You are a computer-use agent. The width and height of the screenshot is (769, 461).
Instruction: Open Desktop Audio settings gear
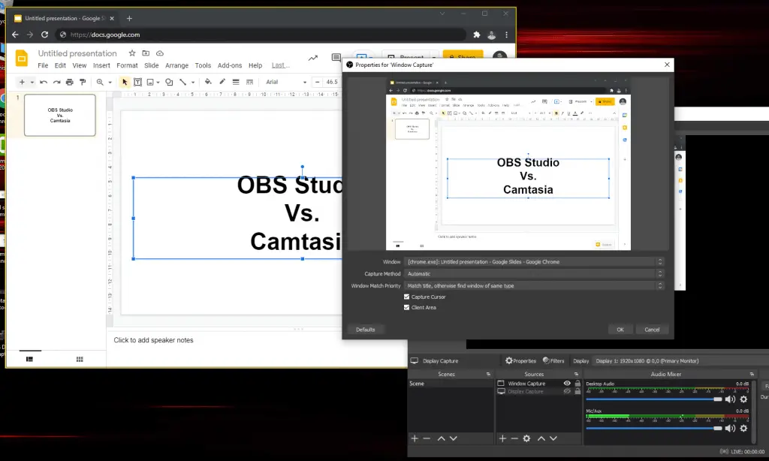tap(744, 399)
